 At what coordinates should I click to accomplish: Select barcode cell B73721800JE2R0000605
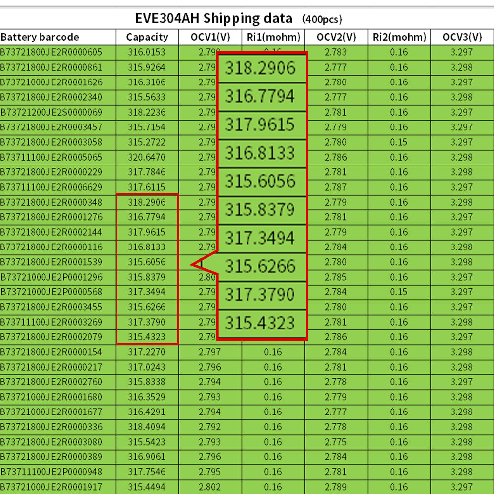coord(51,52)
